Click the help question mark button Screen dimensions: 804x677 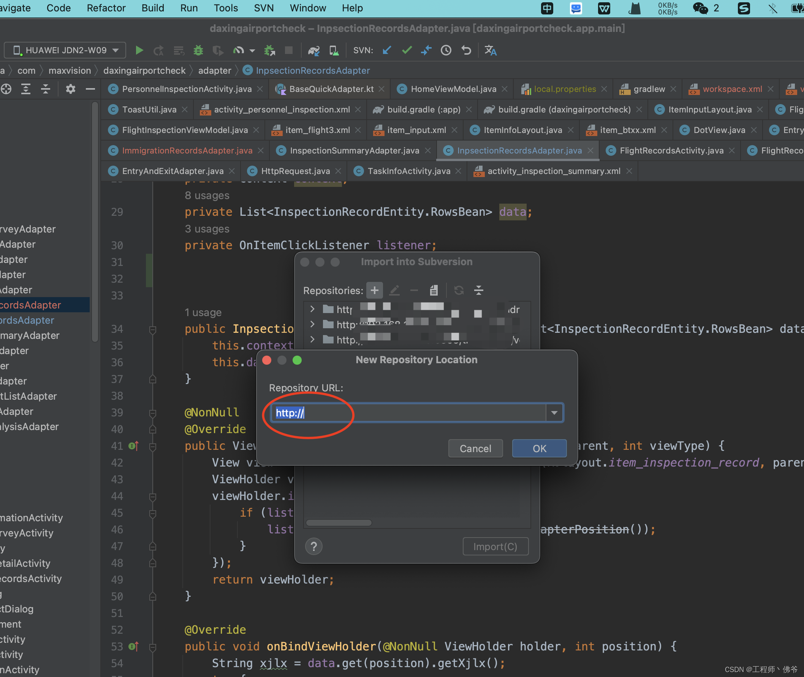[313, 546]
